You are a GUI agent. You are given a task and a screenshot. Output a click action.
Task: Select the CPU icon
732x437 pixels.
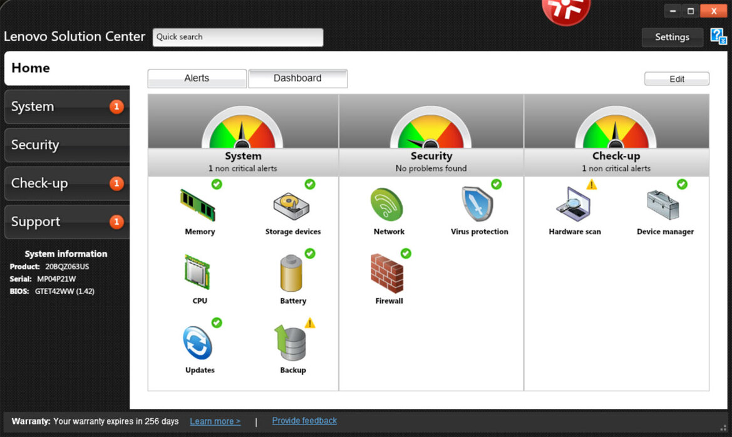[197, 272]
